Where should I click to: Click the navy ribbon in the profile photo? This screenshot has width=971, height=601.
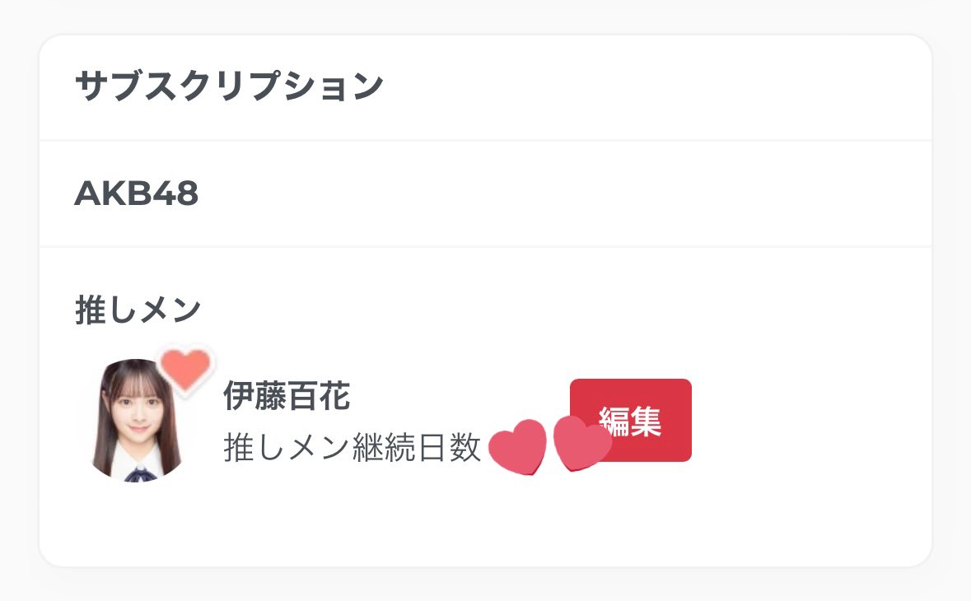[141, 473]
